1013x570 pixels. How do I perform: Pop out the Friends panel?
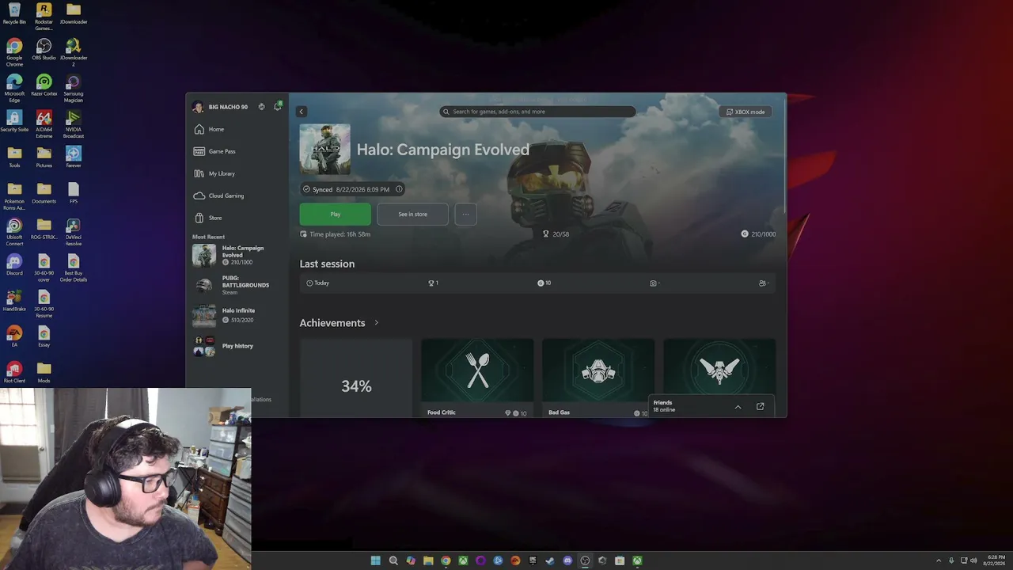click(x=760, y=407)
